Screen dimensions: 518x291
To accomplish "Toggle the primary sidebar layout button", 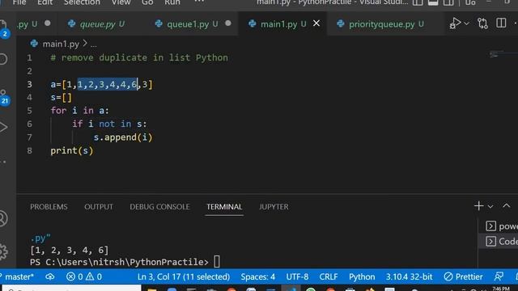I will click(x=418, y=2).
